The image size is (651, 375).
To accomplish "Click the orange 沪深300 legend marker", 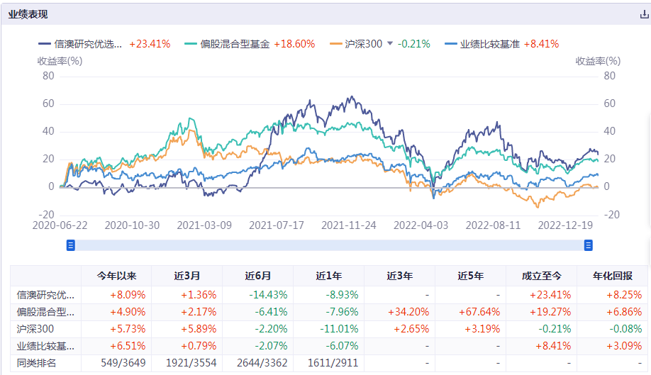I will click(337, 44).
